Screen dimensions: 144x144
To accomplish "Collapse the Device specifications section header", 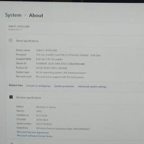I will pos(75,40).
